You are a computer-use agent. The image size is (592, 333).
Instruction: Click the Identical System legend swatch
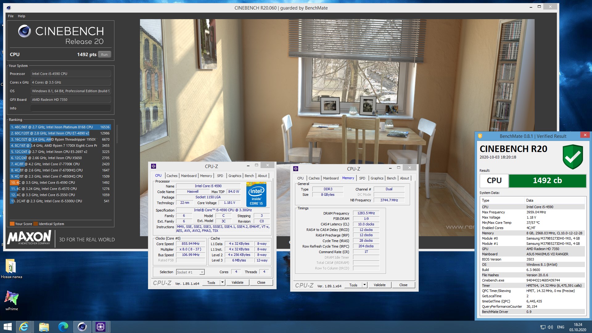pos(35,224)
